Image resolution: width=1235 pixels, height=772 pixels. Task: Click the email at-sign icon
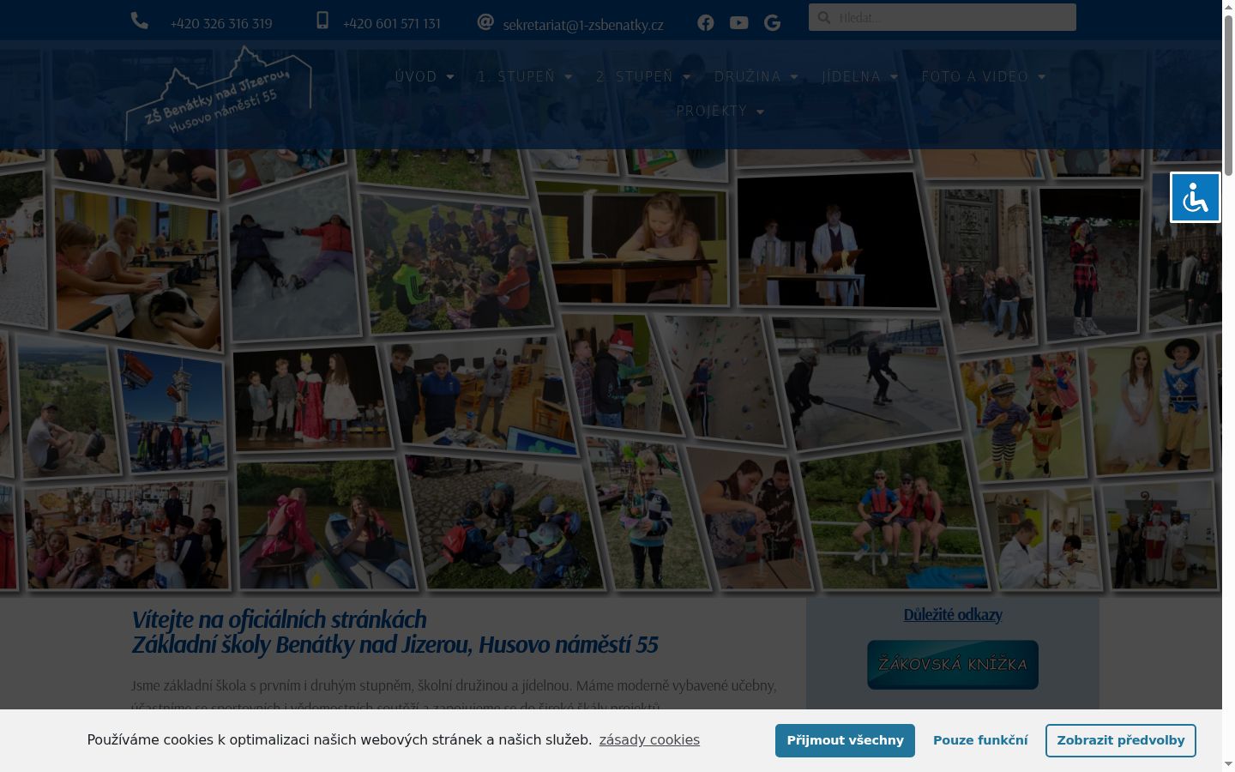click(x=485, y=21)
